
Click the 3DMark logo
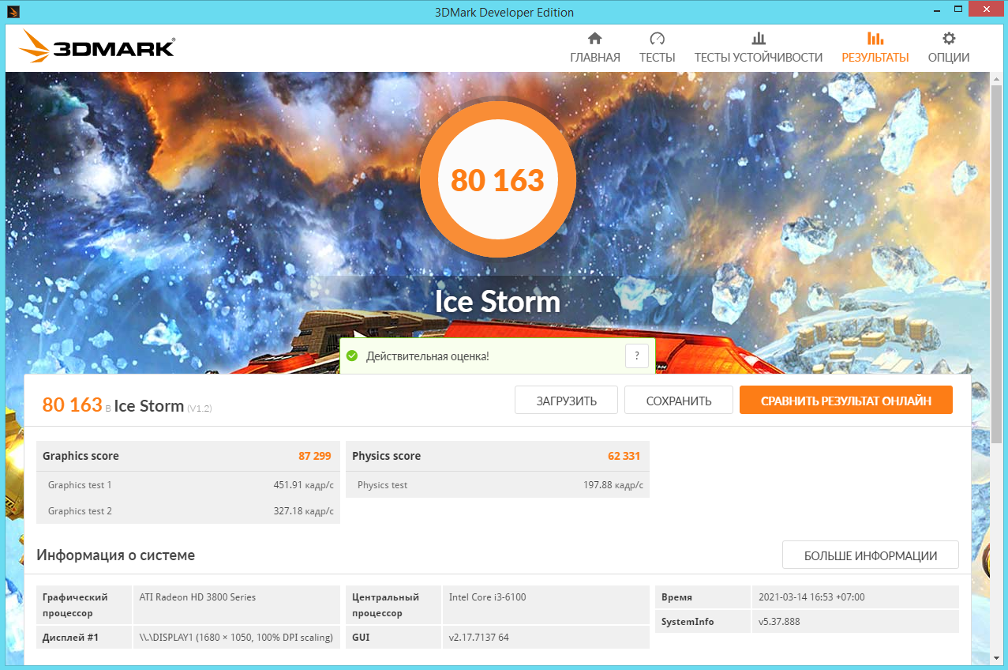click(x=96, y=47)
